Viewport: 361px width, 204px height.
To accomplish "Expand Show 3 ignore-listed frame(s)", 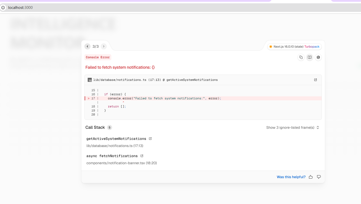I will coord(293,127).
